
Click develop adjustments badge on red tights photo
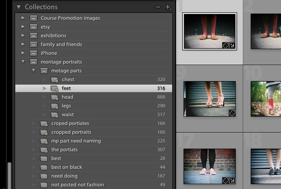pos(232,46)
